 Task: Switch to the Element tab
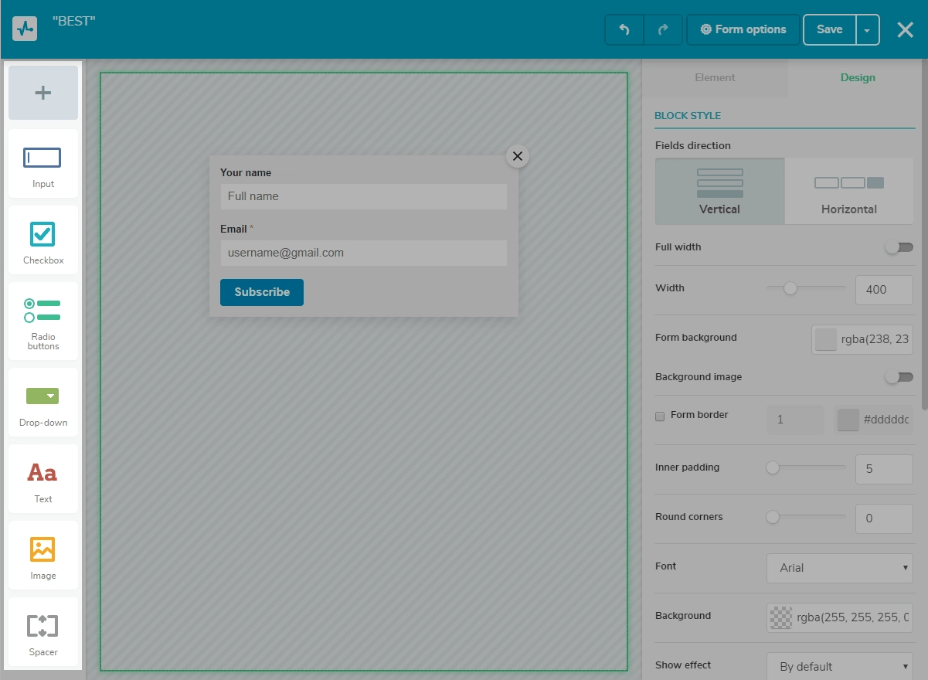[715, 77]
